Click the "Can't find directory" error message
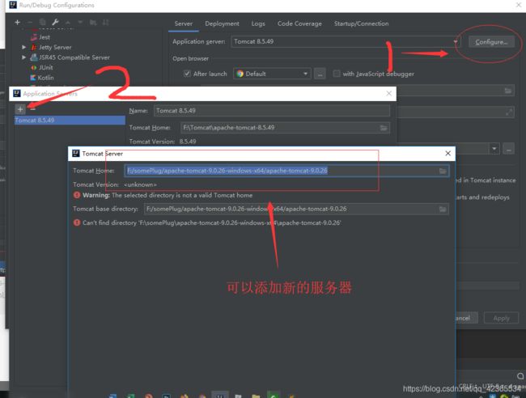 pos(212,223)
